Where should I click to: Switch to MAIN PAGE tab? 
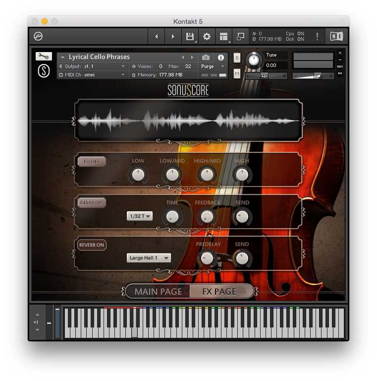[x=158, y=291]
